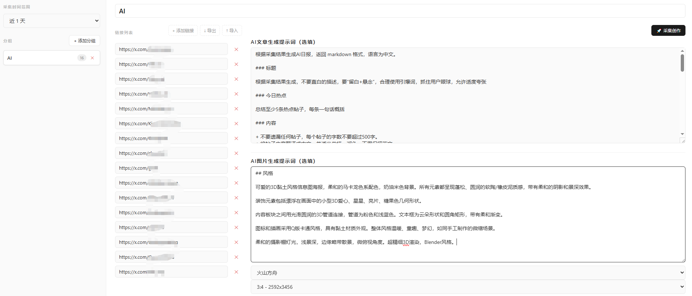The width and height of the screenshot is (692, 296).
Task: Remove the first link in list
Action: coord(236,50)
